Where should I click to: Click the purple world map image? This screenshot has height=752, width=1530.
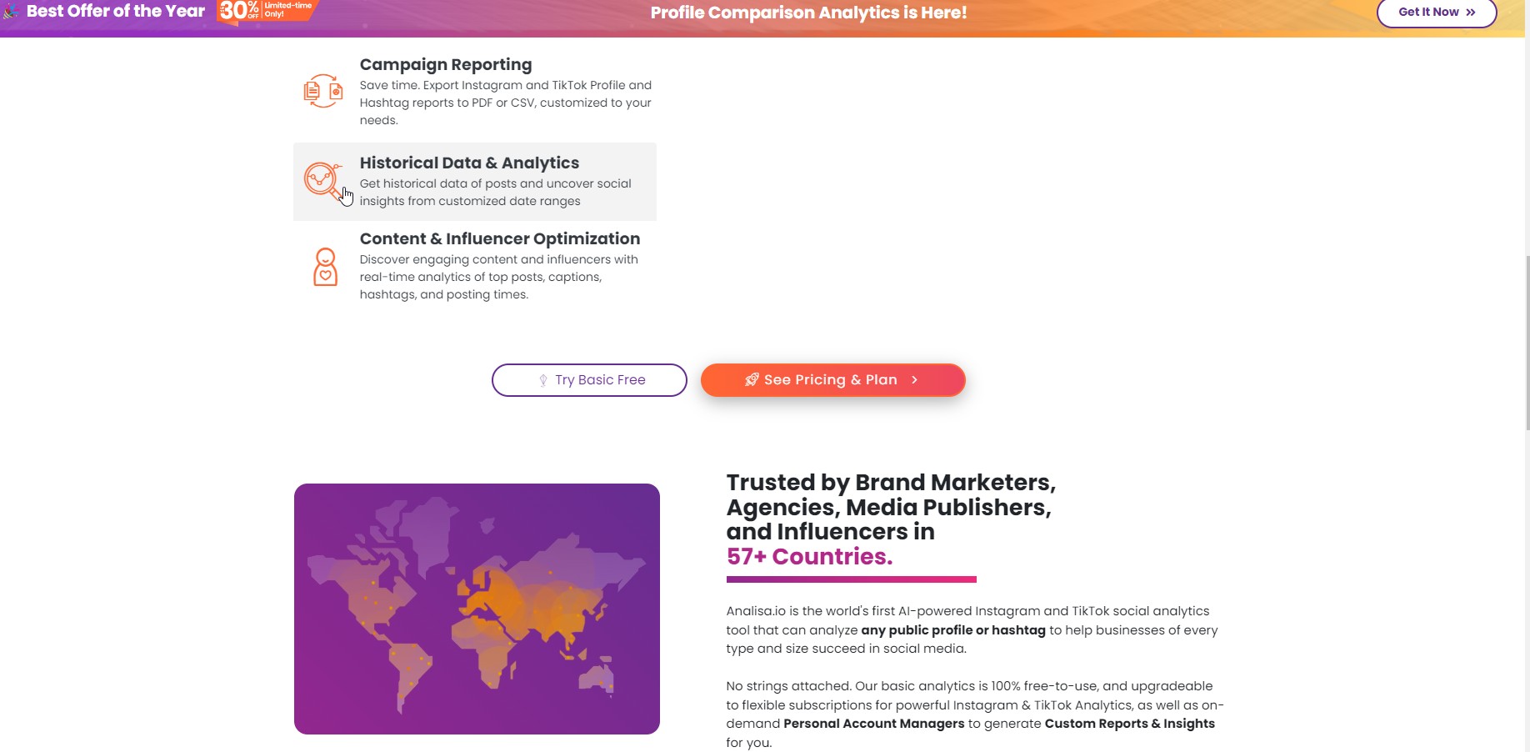[x=477, y=609]
